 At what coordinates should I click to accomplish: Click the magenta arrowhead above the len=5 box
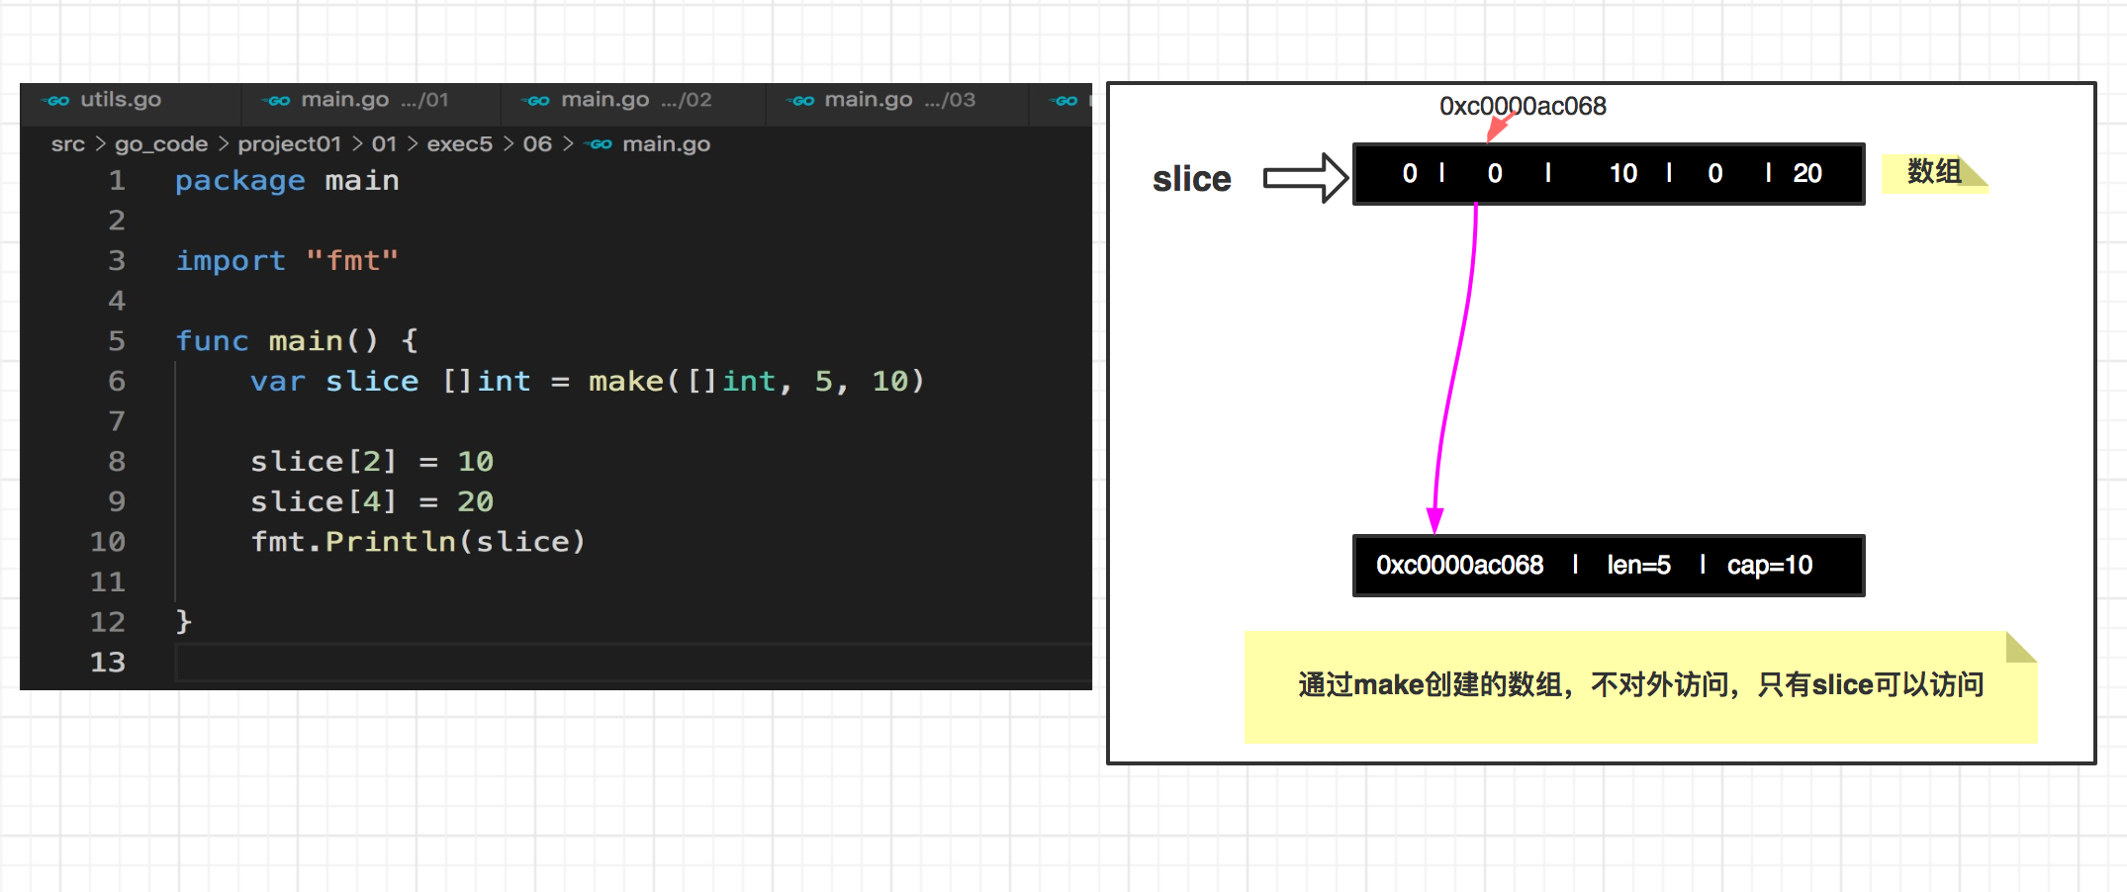point(1434,519)
